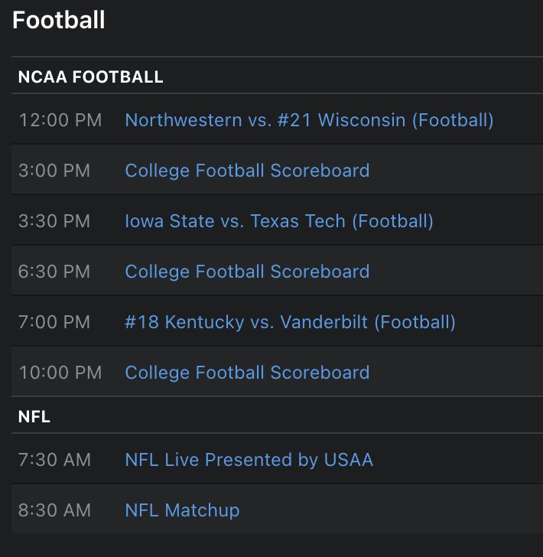543x557 pixels.
Task: Select the 7:00 PM time label
Action: pyautogui.click(x=54, y=322)
